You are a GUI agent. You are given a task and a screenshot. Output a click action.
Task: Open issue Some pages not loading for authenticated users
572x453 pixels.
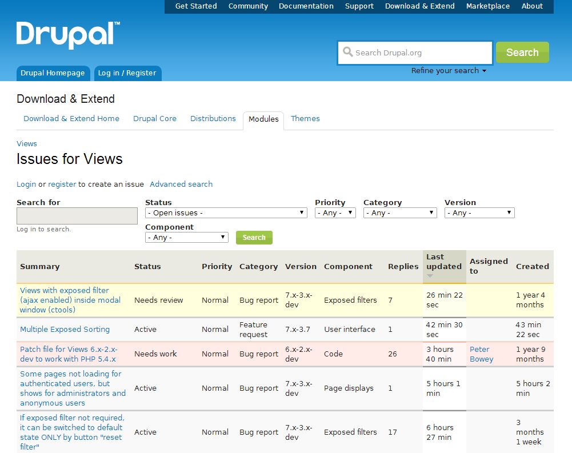[x=73, y=388]
